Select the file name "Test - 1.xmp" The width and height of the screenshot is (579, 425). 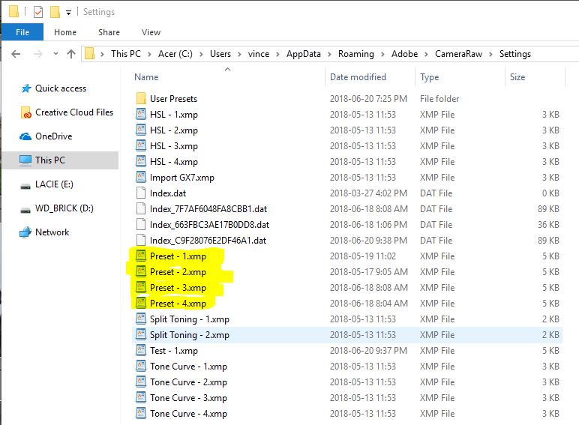[x=173, y=351]
